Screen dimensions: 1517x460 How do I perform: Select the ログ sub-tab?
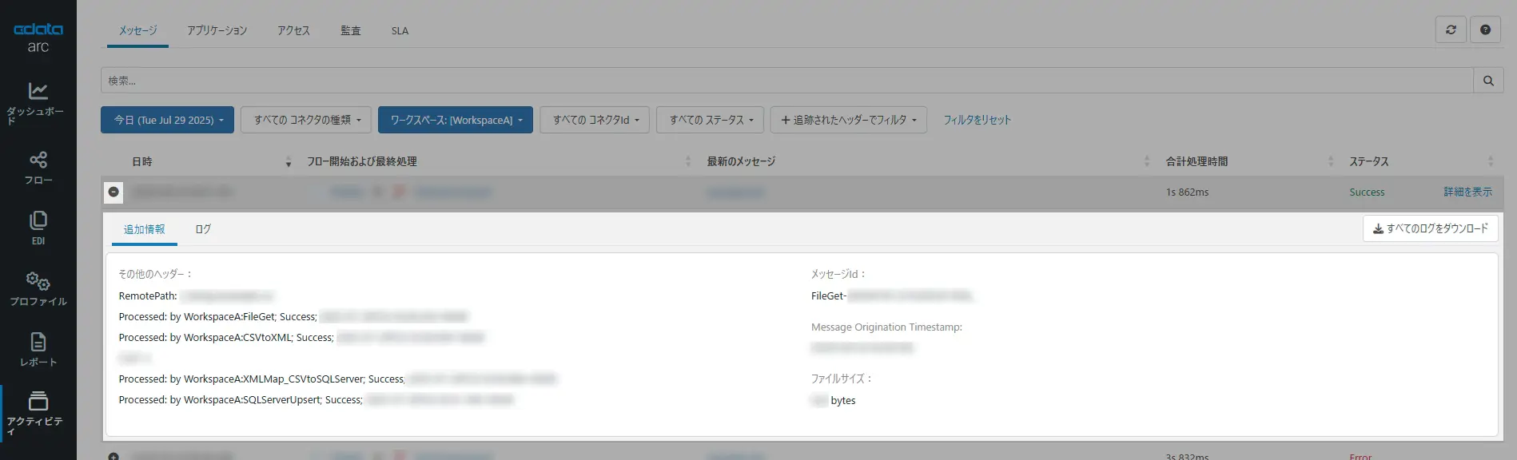pos(203,229)
